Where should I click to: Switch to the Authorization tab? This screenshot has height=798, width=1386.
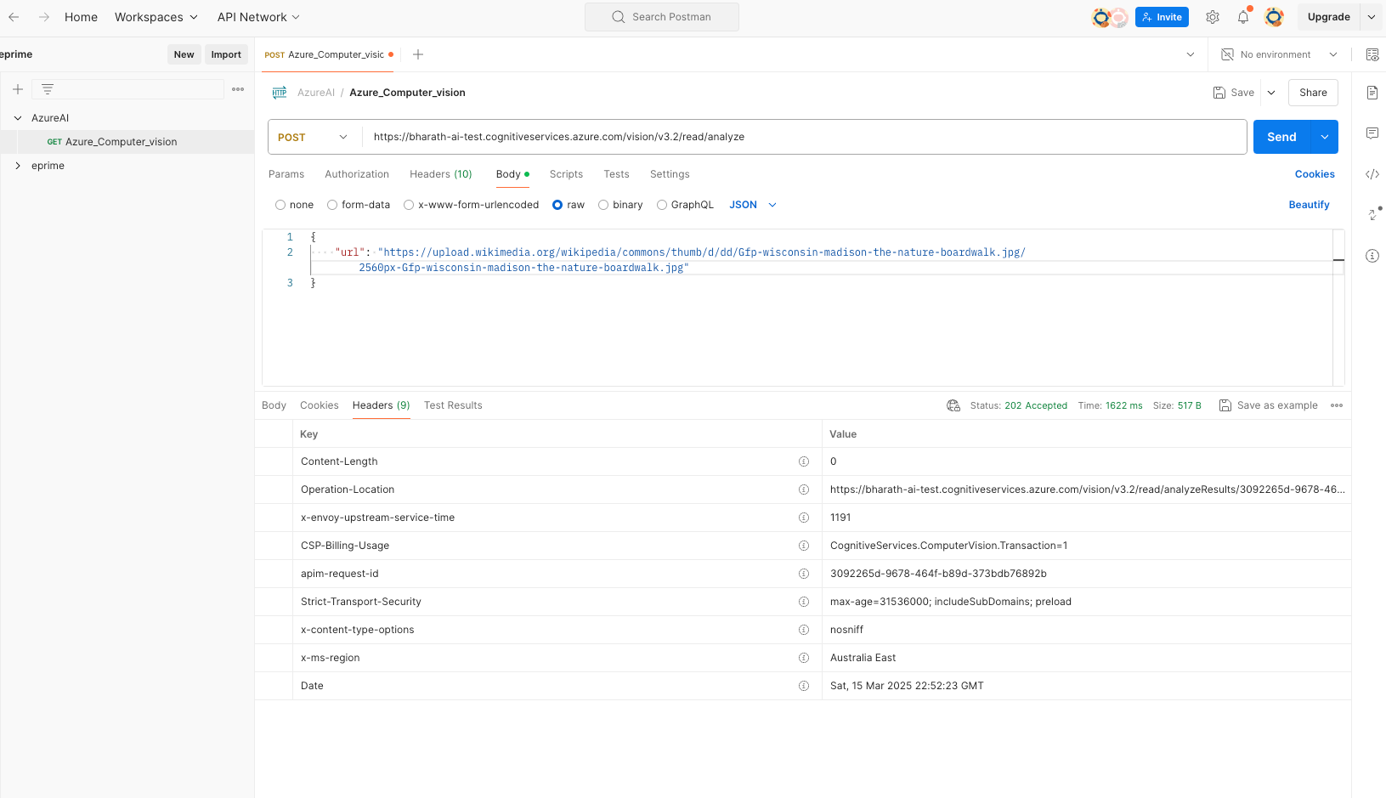pyautogui.click(x=357, y=174)
